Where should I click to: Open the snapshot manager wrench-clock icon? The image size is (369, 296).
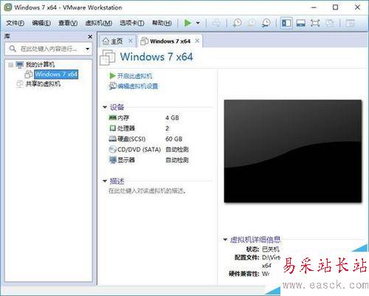click(266, 23)
